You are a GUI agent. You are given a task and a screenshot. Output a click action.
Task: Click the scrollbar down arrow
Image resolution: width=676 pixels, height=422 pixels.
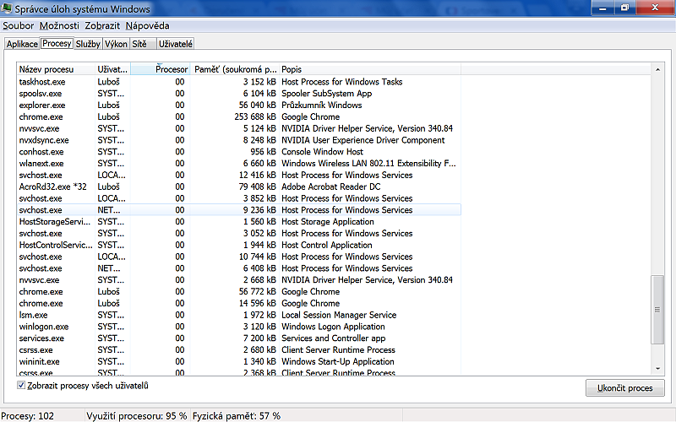(658, 368)
